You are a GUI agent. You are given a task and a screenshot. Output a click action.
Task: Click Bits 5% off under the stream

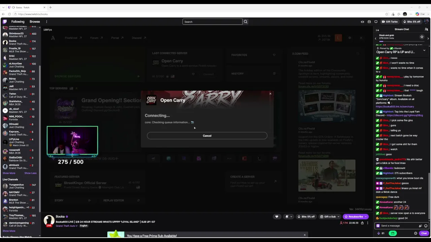coord(306,217)
